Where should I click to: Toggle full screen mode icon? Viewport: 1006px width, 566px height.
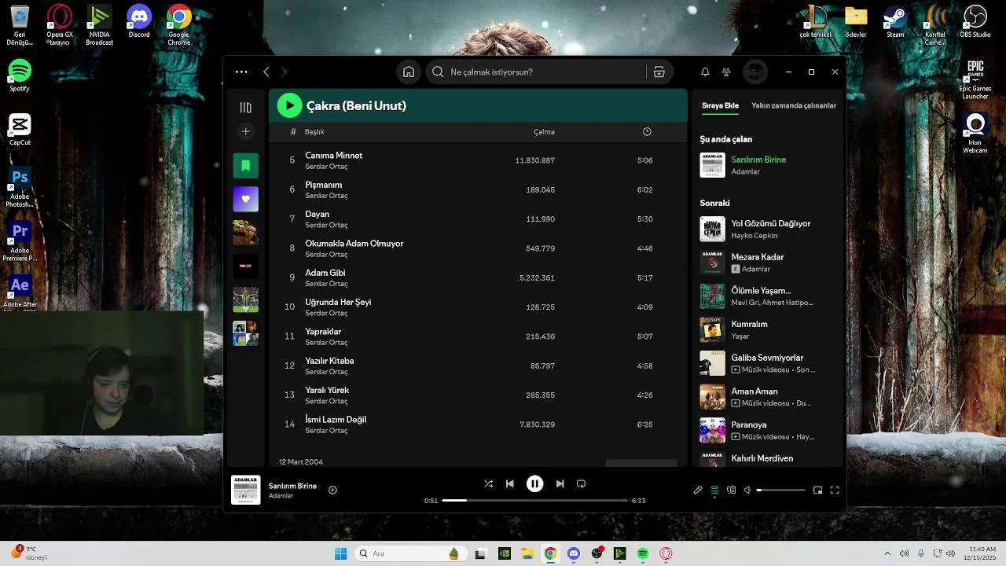click(835, 490)
